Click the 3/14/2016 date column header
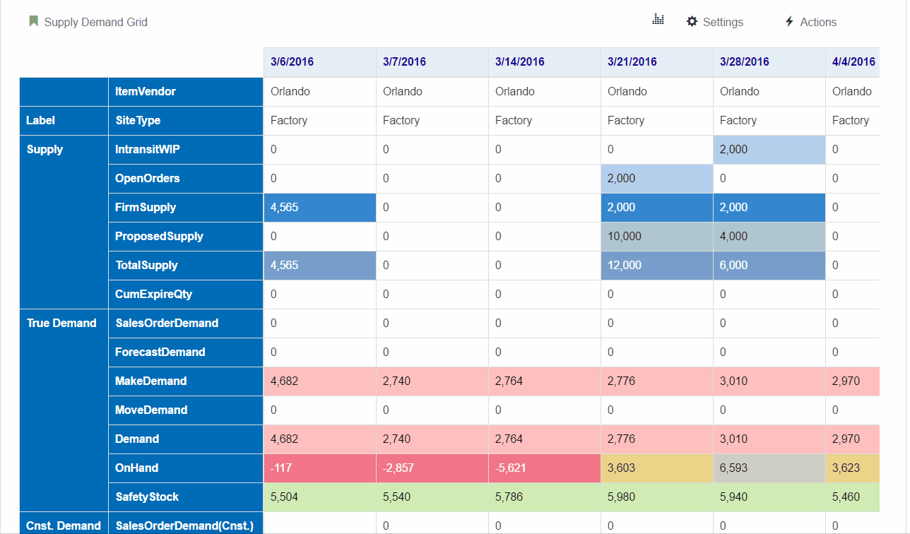 tap(519, 62)
